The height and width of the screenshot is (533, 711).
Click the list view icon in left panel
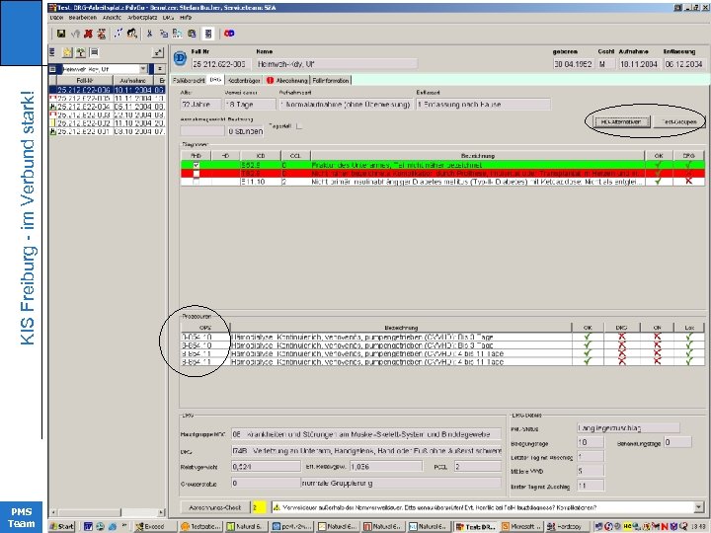95,52
